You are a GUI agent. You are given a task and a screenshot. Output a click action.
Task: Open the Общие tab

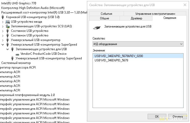(105, 18)
